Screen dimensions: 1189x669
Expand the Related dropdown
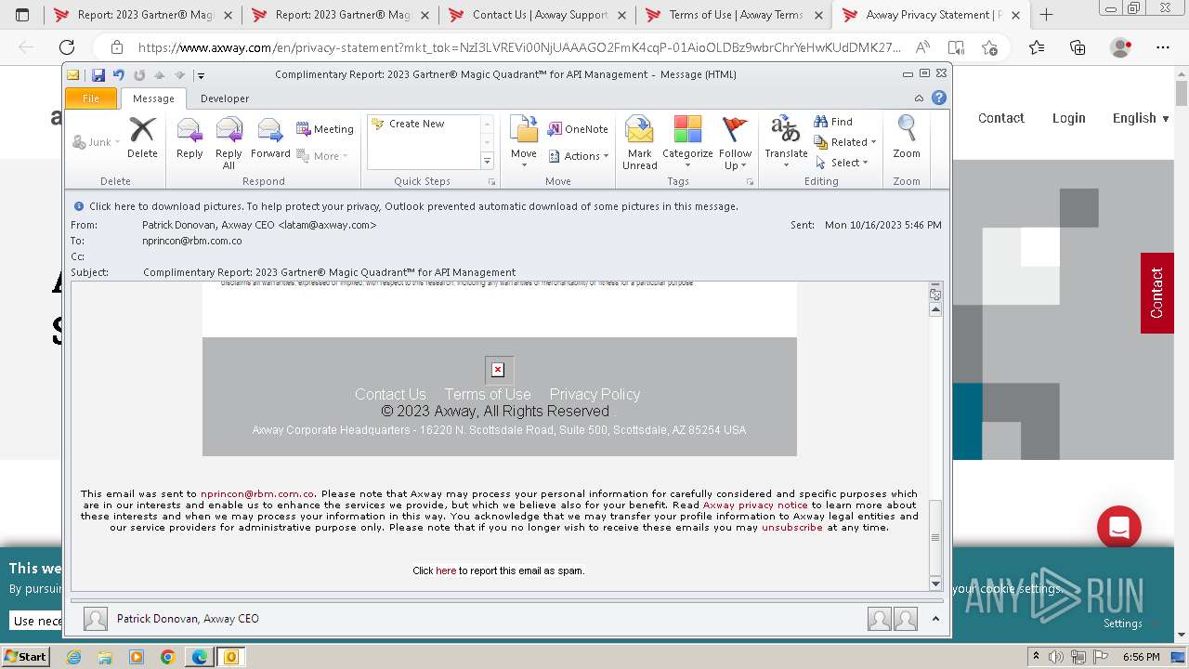point(845,142)
